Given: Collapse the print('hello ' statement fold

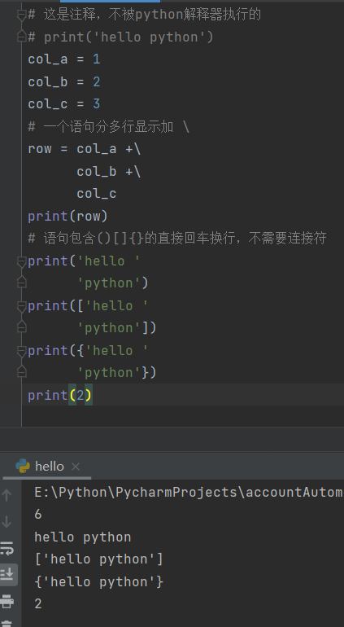Looking at the screenshot, I should [x=22, y=261].
